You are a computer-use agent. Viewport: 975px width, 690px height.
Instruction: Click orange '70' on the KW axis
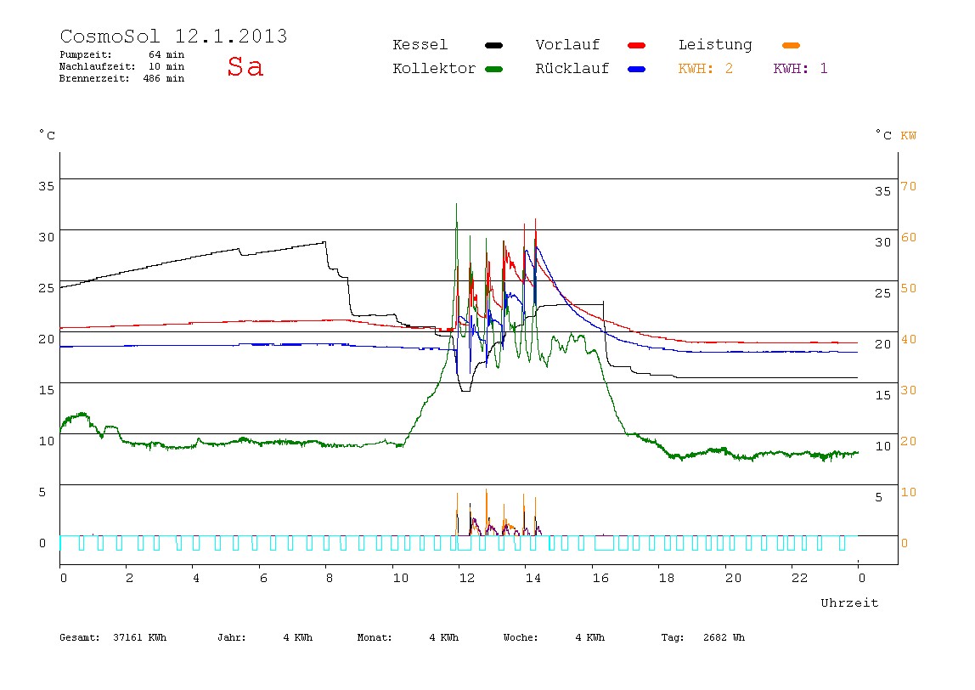click(x=909, y=186)
